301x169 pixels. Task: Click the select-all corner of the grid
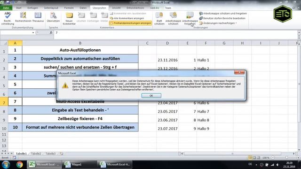(x=4, y=43)
